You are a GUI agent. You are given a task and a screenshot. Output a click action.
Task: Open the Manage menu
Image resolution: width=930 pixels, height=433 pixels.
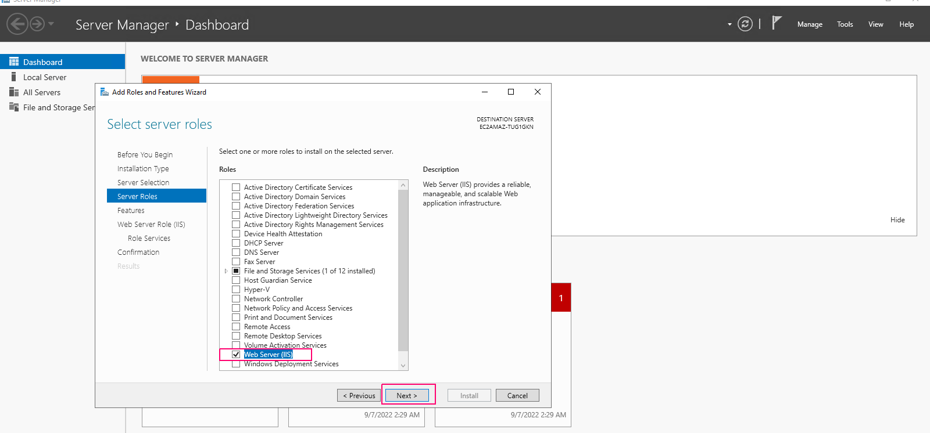click(x=810, y=24)
